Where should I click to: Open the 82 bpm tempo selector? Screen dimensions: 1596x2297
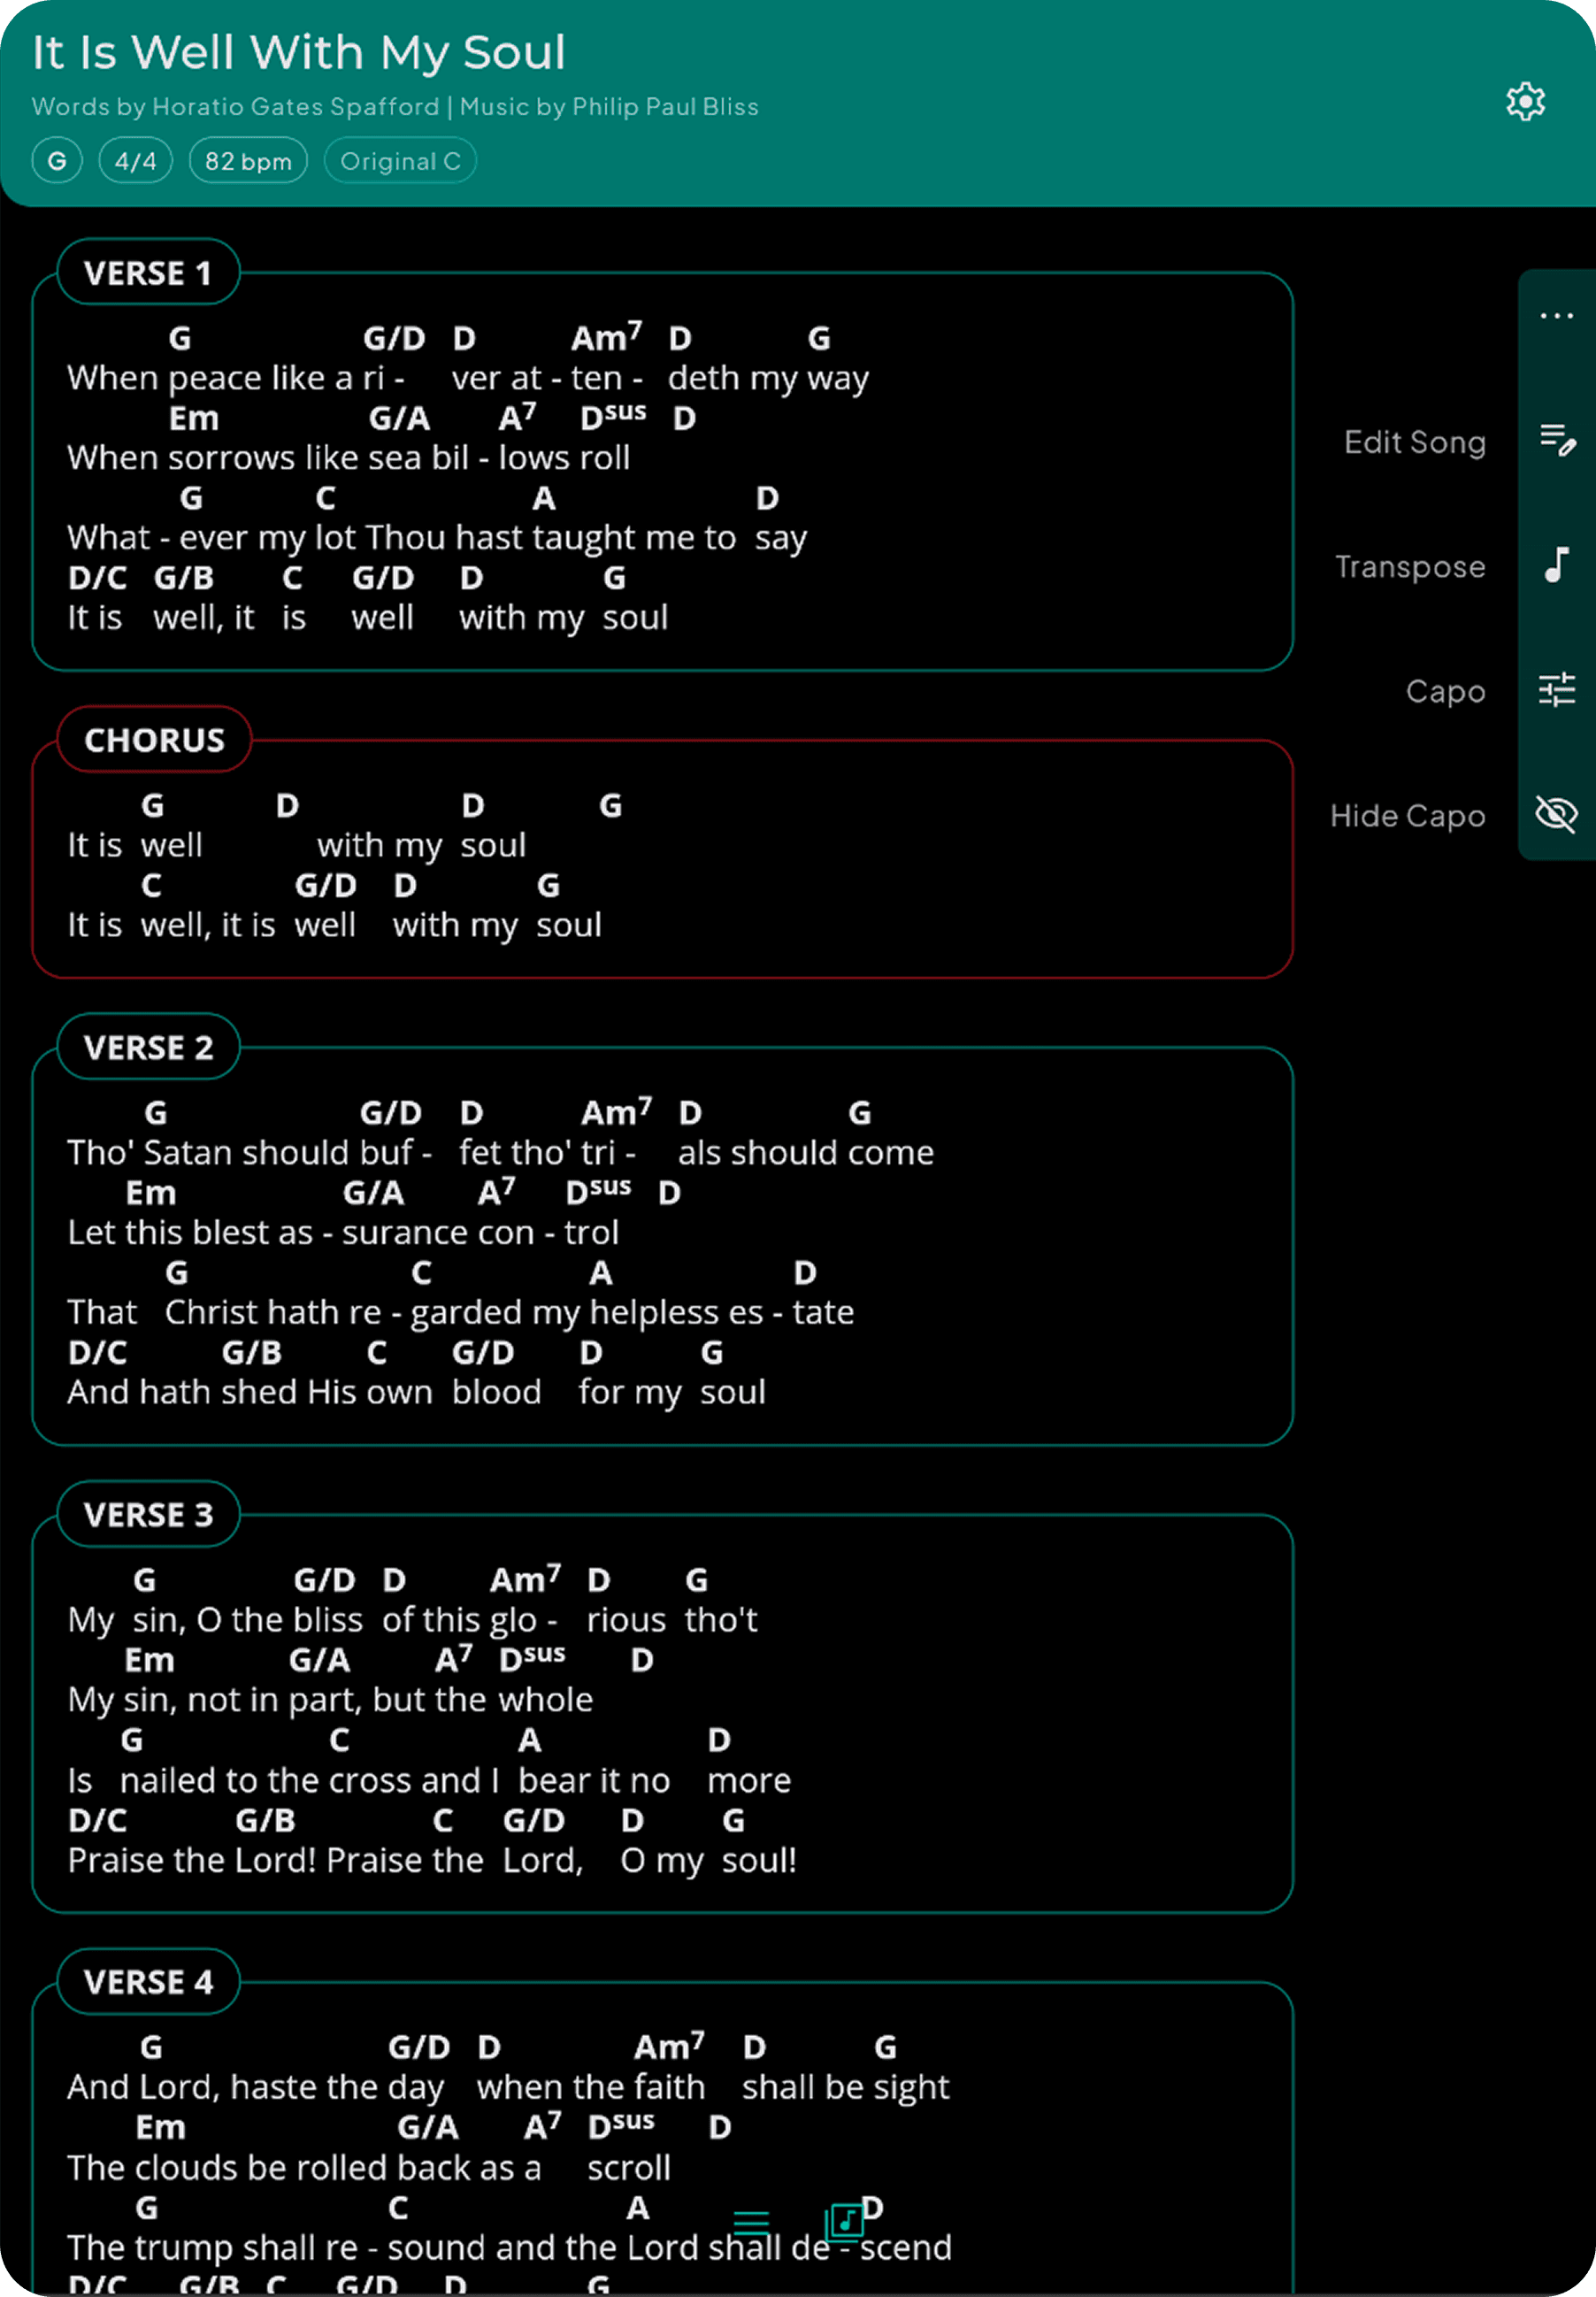247,160
